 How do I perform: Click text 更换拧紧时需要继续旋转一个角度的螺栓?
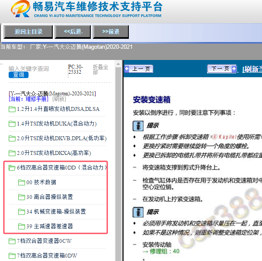coord(196,146)
